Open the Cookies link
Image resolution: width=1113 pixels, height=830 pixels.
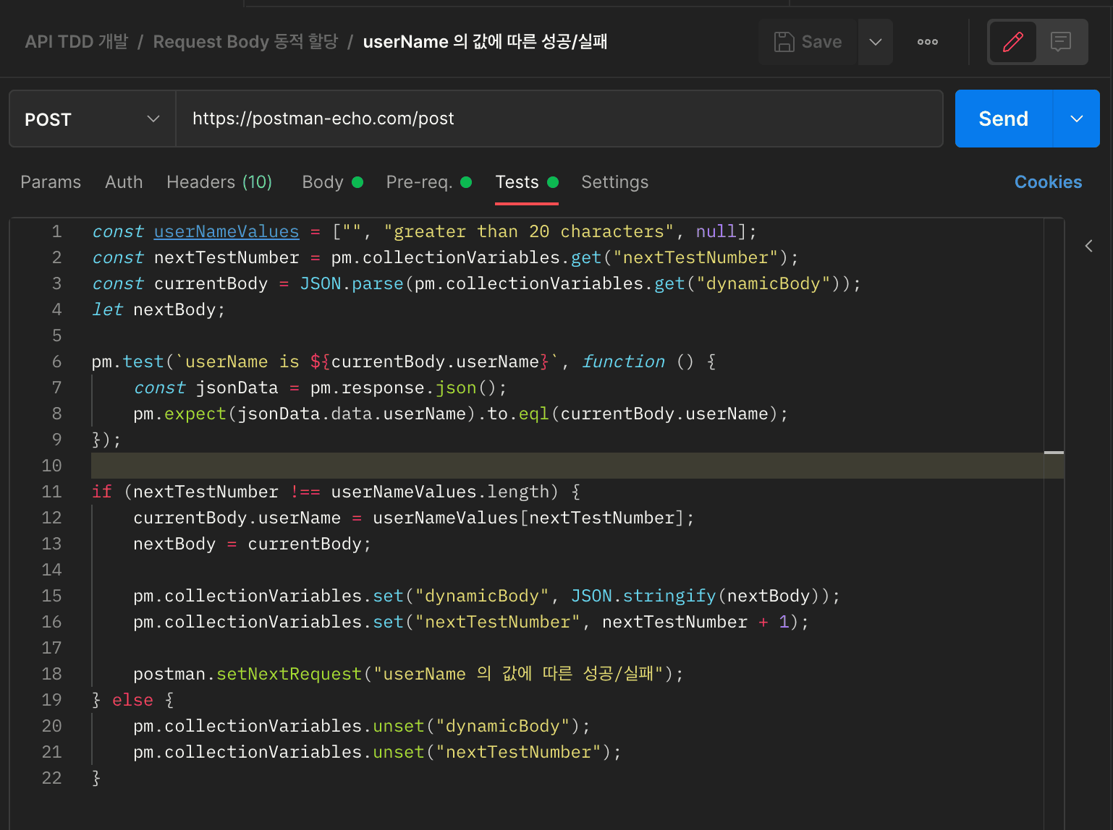[1048, 182]
